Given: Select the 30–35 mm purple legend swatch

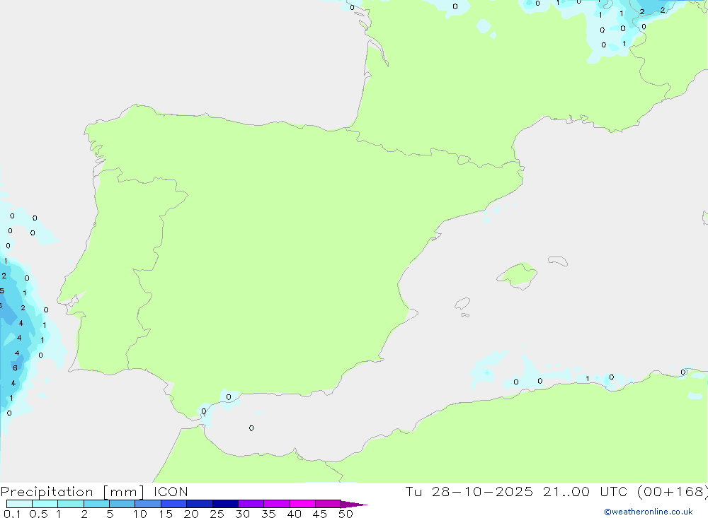Looking at the screenshot, I should click(x=251, y=504).
